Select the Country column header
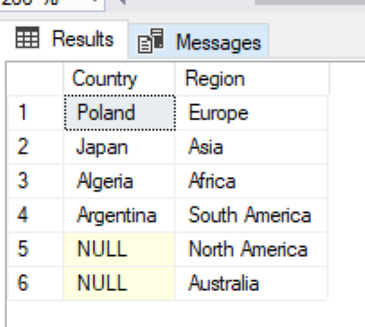This screenshot has height=327, width=365. (120, 79)
